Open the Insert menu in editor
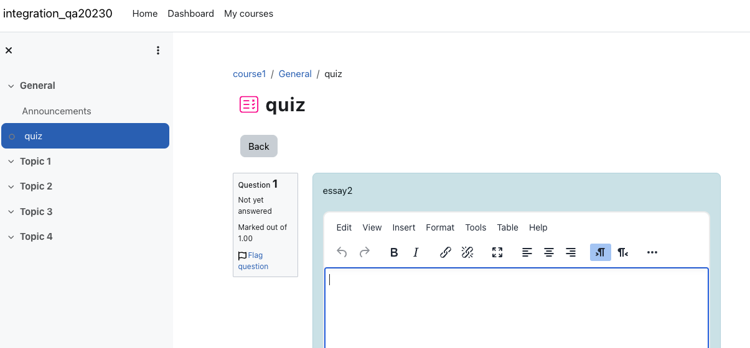The height and width of the screenshot is (348, 750). tap(404, 227)
